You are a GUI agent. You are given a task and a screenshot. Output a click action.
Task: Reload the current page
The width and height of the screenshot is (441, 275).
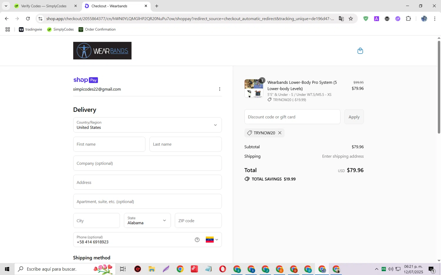pyautogui.click(x=28, y=18)
